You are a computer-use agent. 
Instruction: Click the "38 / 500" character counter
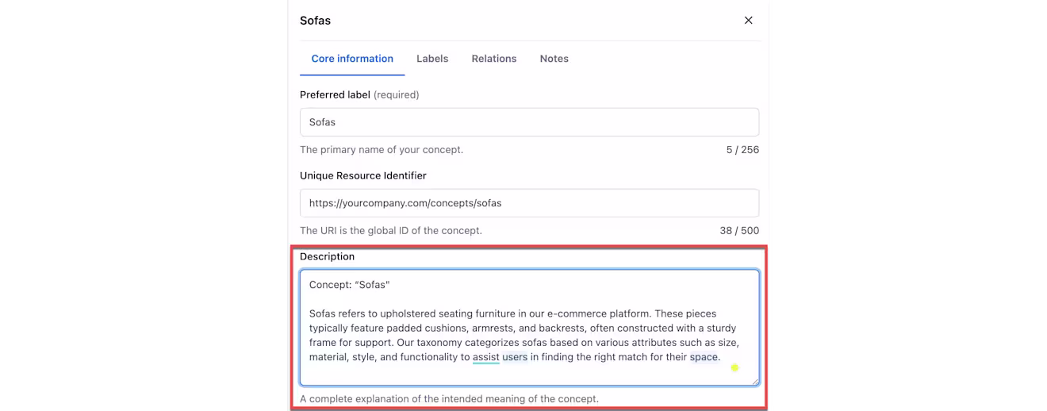tap(739, 231)
